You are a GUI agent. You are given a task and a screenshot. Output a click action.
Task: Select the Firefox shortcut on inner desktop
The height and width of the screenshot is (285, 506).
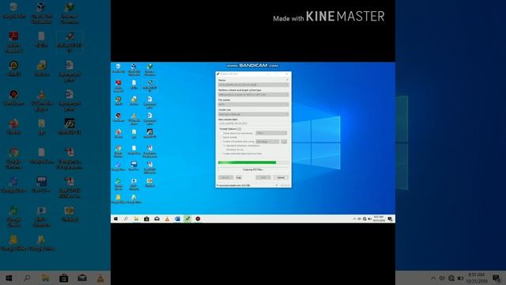[119, 134]
